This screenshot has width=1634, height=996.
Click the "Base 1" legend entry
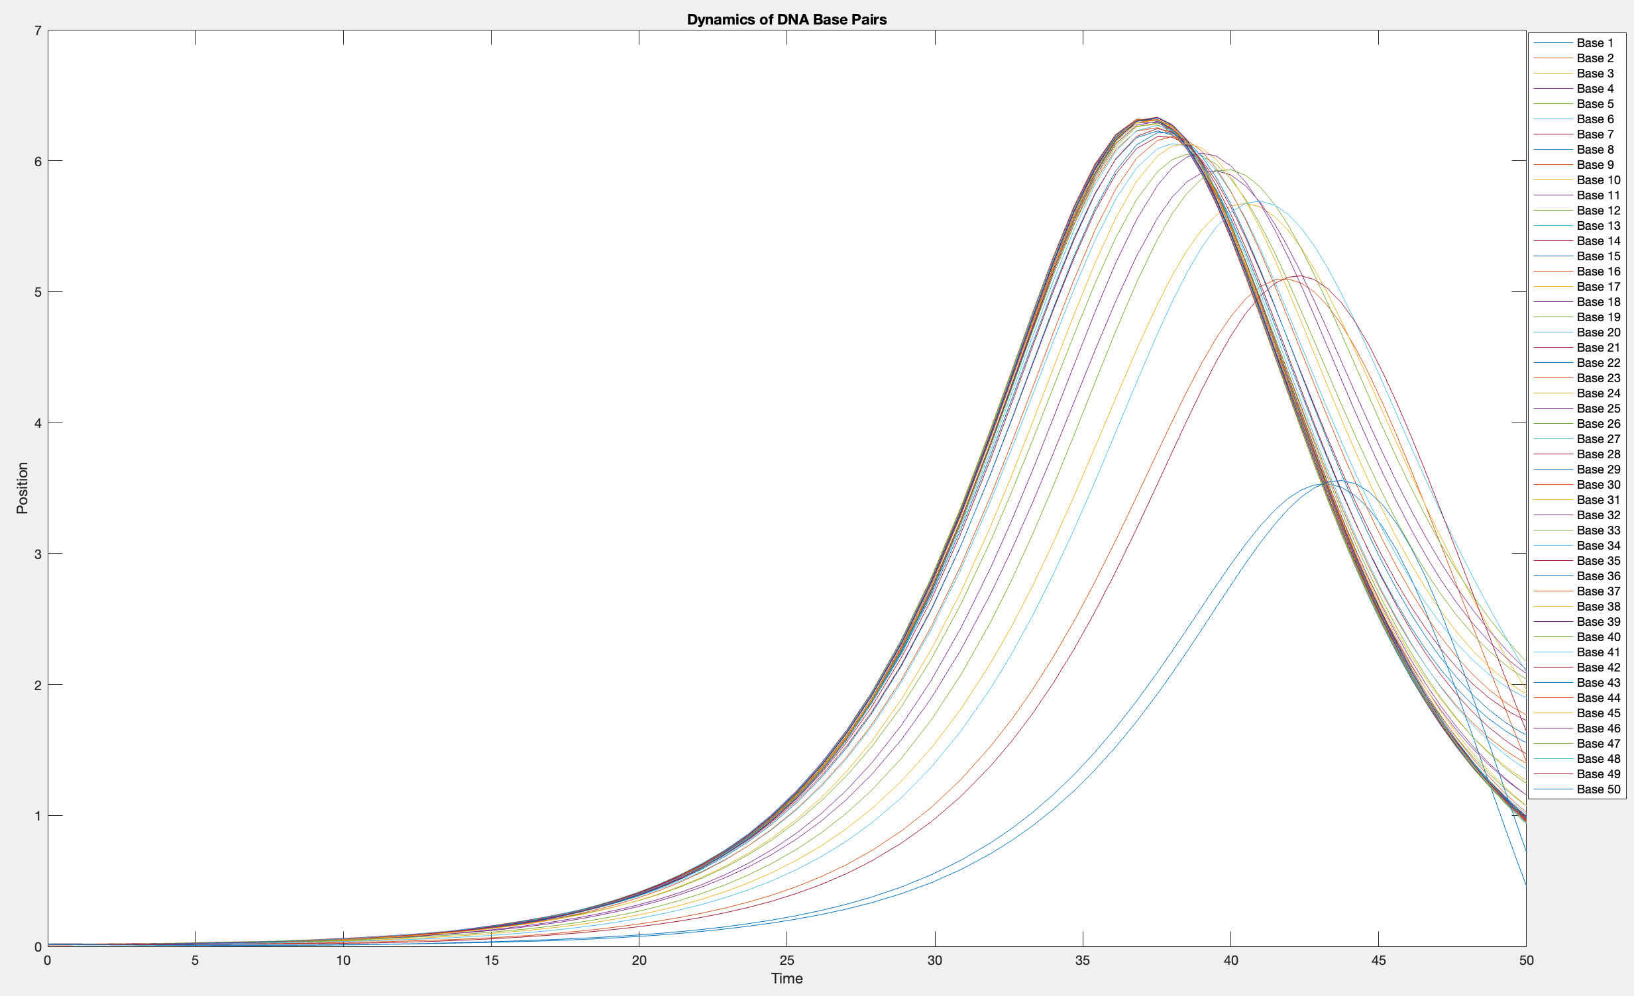1595,43
